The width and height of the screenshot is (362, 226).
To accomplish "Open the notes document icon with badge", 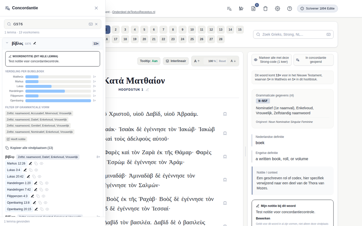I will (253, 9).
